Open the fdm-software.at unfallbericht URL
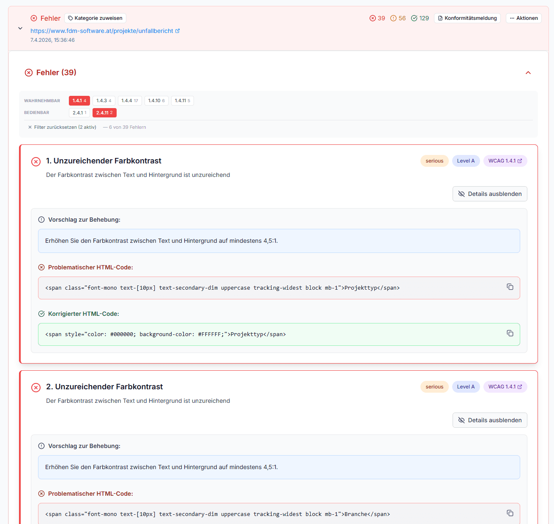Viewport: 554px width, 524px height. 101,30
